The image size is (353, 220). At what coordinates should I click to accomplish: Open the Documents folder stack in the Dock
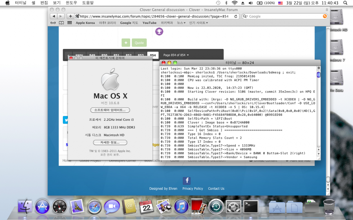(294, 207)
